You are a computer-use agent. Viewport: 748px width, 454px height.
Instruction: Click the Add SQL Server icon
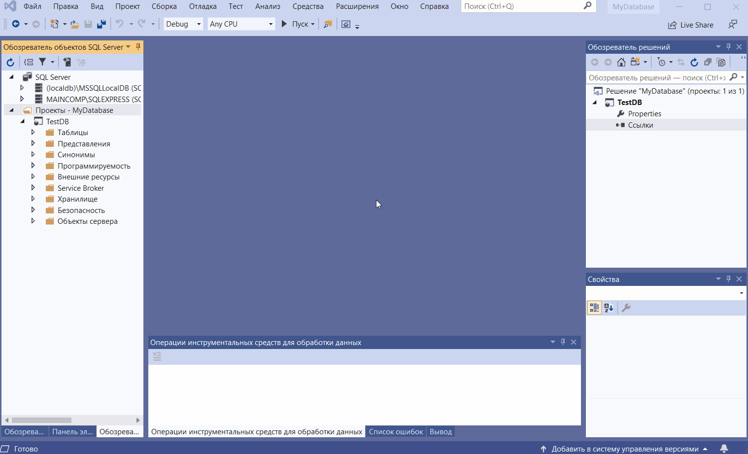point(67,62)
